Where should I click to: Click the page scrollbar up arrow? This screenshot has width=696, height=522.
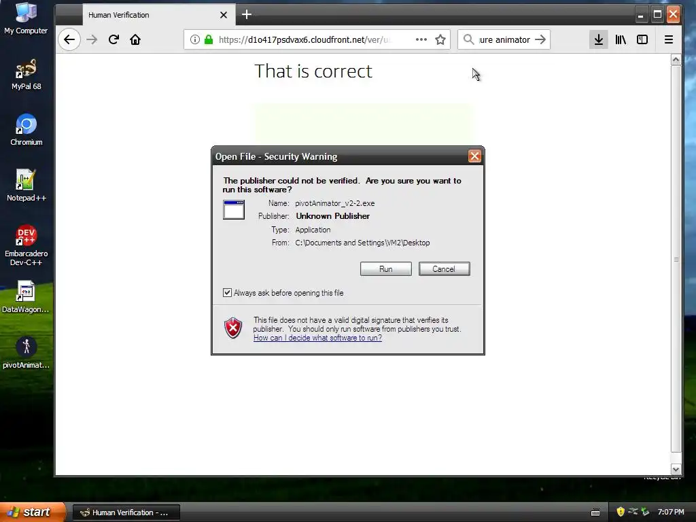coord(676,60)
